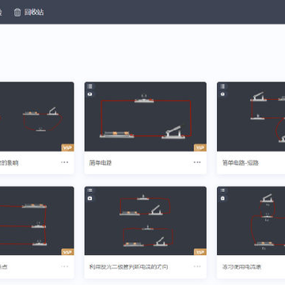Open more options for the 的影响 card

[x=65, y=162]
